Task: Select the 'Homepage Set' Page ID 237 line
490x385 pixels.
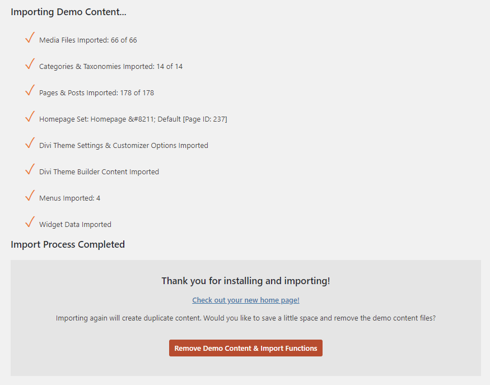Action: [x=133, y=119]
